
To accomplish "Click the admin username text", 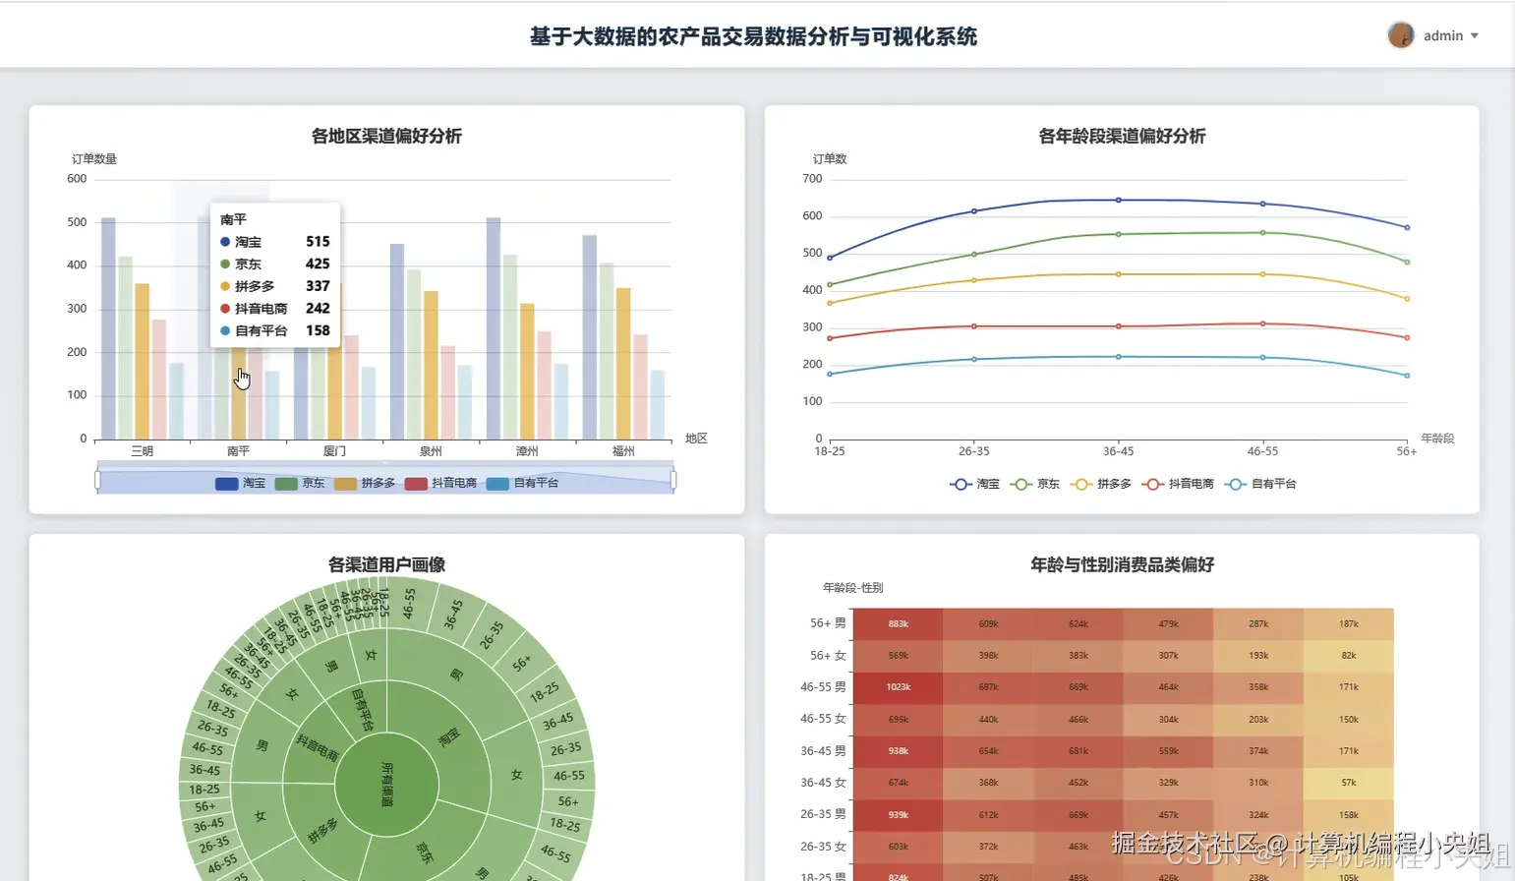I will [x=1443, y=36].
